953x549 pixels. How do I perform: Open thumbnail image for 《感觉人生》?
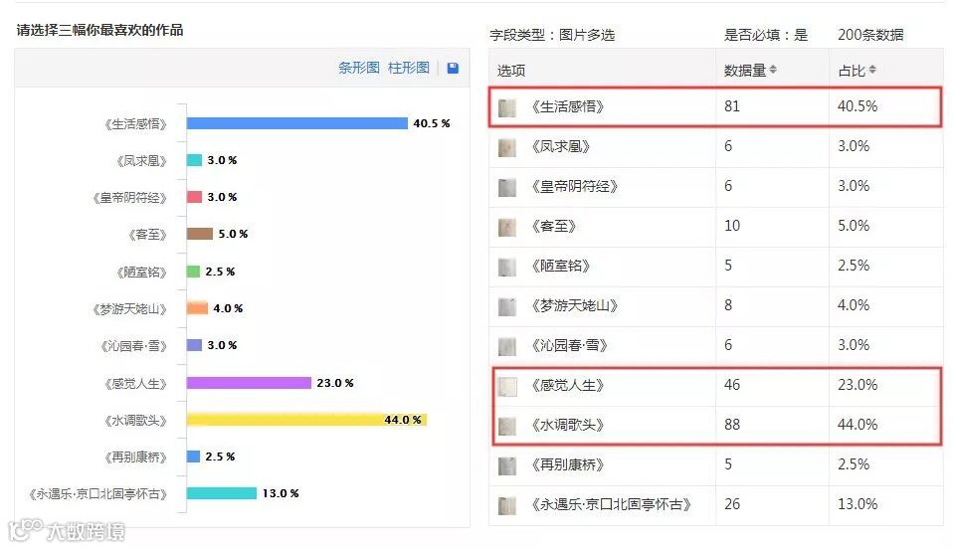(507, 386)
